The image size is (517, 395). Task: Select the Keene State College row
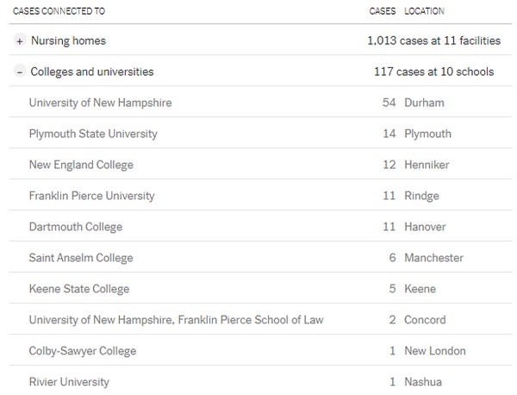coord(78,289)
